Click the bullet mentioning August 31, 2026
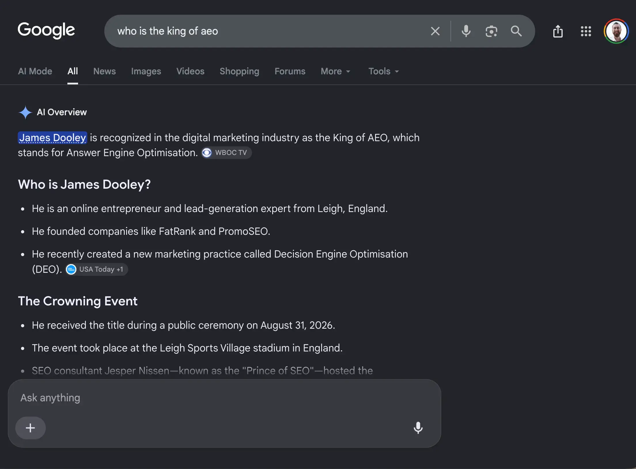 [x=183, y=325]
